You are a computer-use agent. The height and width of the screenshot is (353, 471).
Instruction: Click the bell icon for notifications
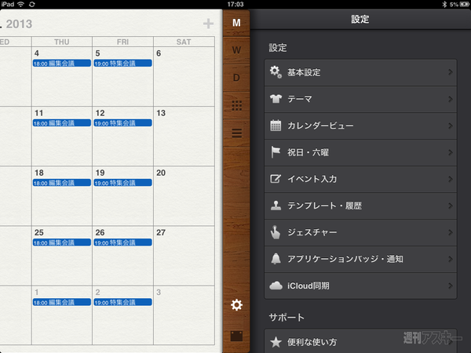[x=276, y=258]
